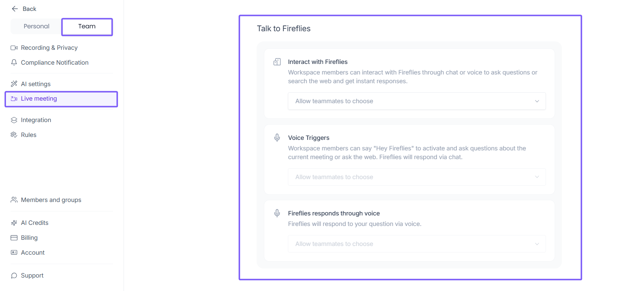
Task: Open Fireflies responds through voice dropdown
Action: click(417, 244)
